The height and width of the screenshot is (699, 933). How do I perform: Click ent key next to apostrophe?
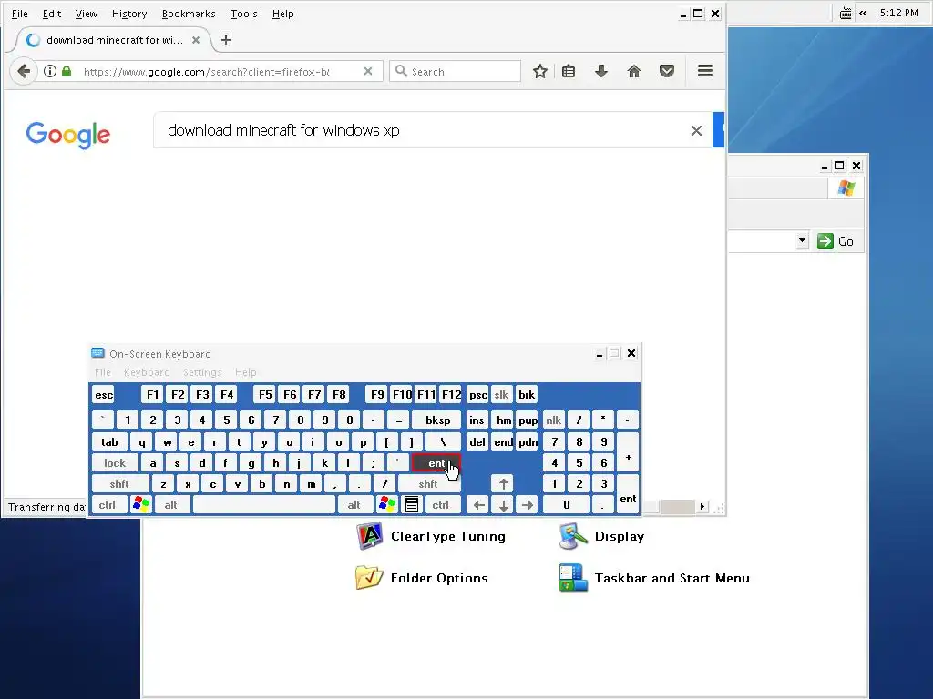coord(436,463)
